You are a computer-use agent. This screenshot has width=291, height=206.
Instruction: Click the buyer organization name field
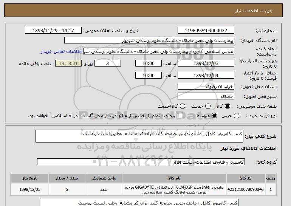[149, 40]
